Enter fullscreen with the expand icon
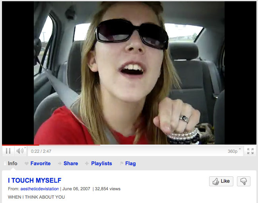Viewport: 258px width, 203px height. tap(250, 151)
